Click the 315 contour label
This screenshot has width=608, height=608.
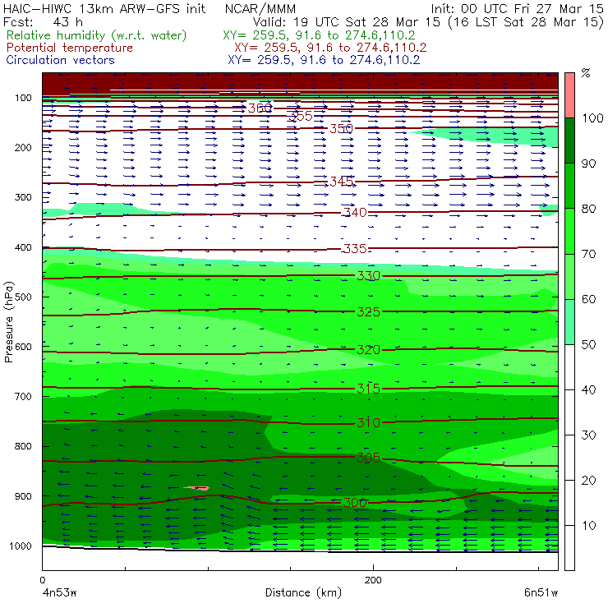(x=368, y=389)
